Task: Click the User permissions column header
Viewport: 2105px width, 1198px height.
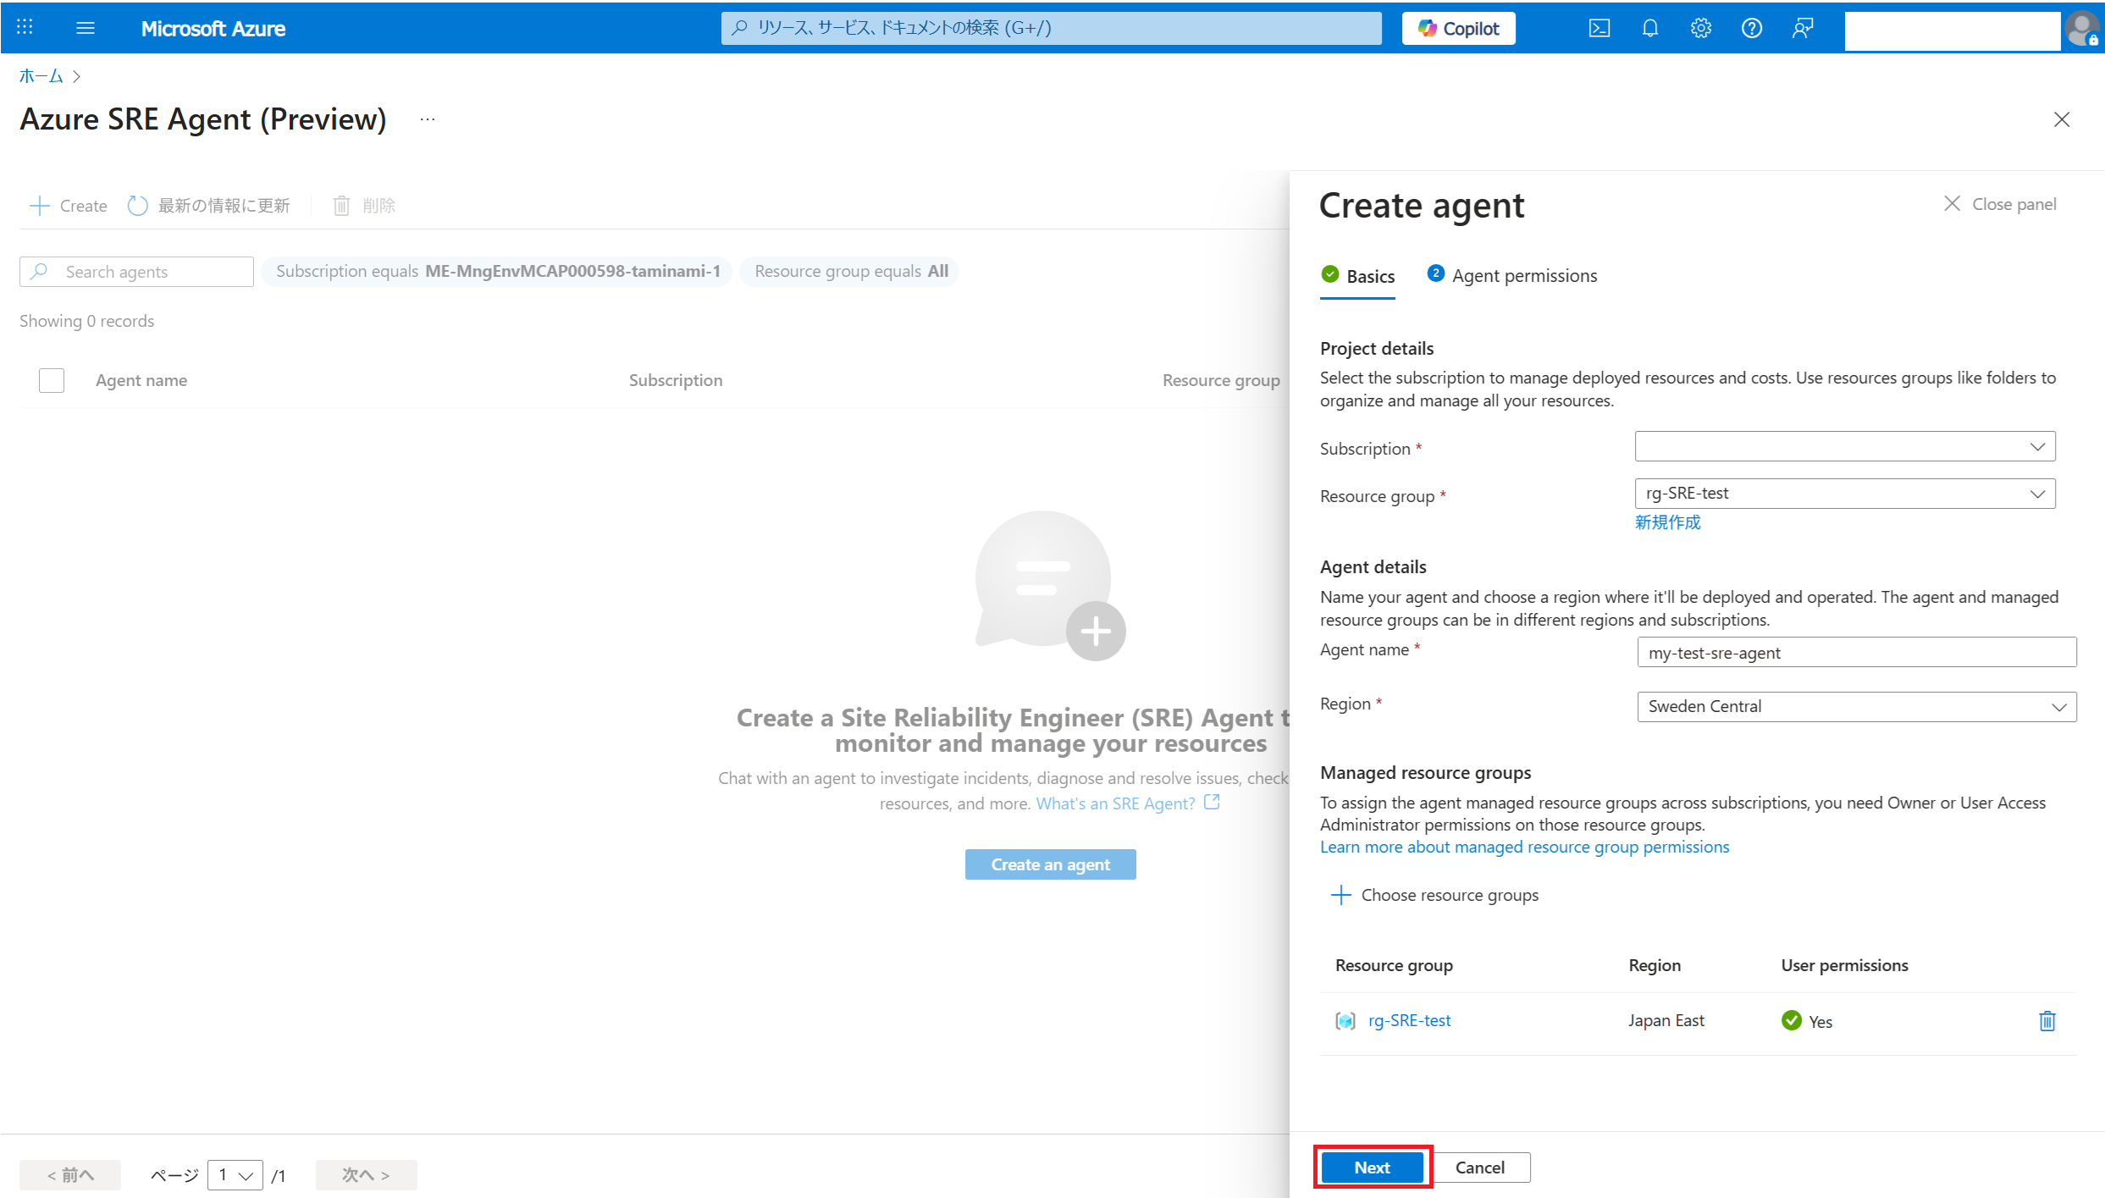Action: (x=1844, y=965)
